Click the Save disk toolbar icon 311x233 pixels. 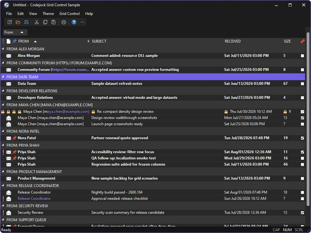click(x=26, y=22)
